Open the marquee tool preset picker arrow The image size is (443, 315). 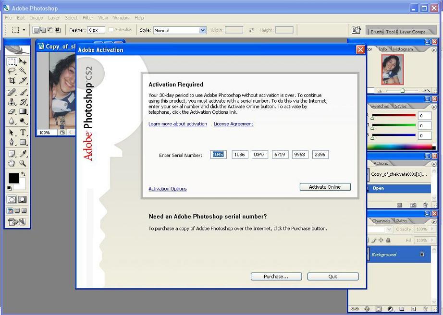(x=24, y=30)
